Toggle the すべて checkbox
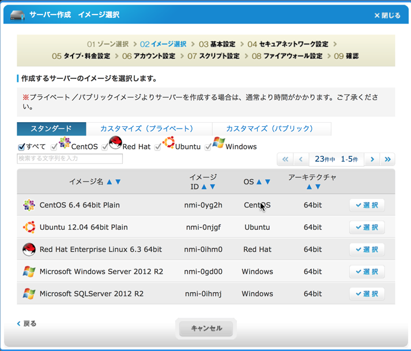This screenshot has height=351, width=411. pyautogui.click(x=21, y=147)
